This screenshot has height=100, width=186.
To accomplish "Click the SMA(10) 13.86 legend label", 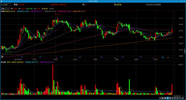I will click(x=23, y=11).
